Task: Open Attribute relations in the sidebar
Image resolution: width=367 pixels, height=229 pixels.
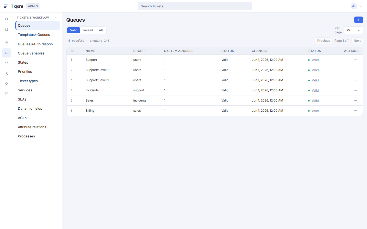Action: (x=37, y=127)
